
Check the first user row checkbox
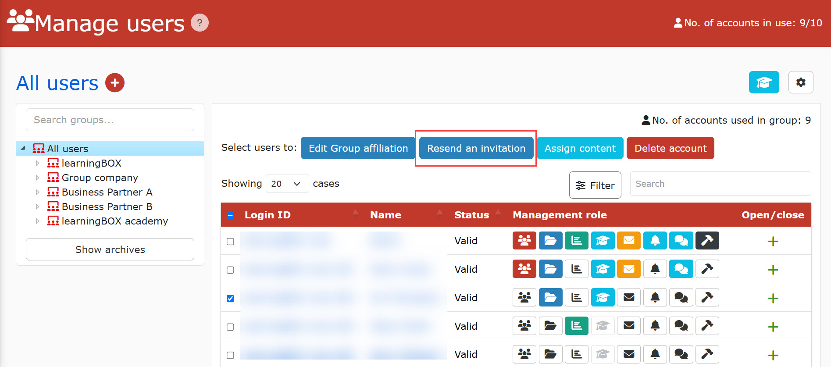[x=230, y=242]
